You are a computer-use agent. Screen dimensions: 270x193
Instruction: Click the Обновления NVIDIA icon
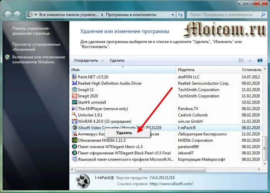pos(74,141)
